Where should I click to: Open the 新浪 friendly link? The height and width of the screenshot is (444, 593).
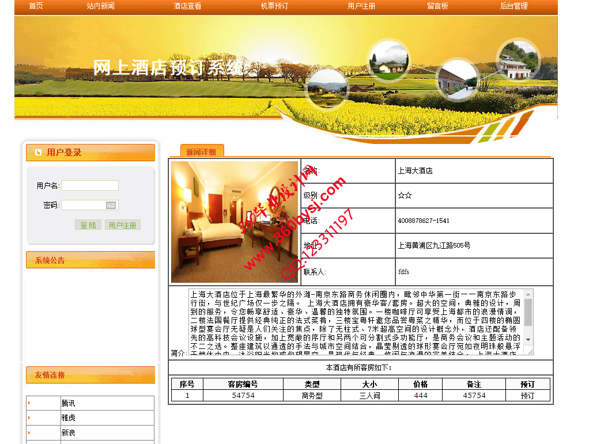click(x=69, y=432)
